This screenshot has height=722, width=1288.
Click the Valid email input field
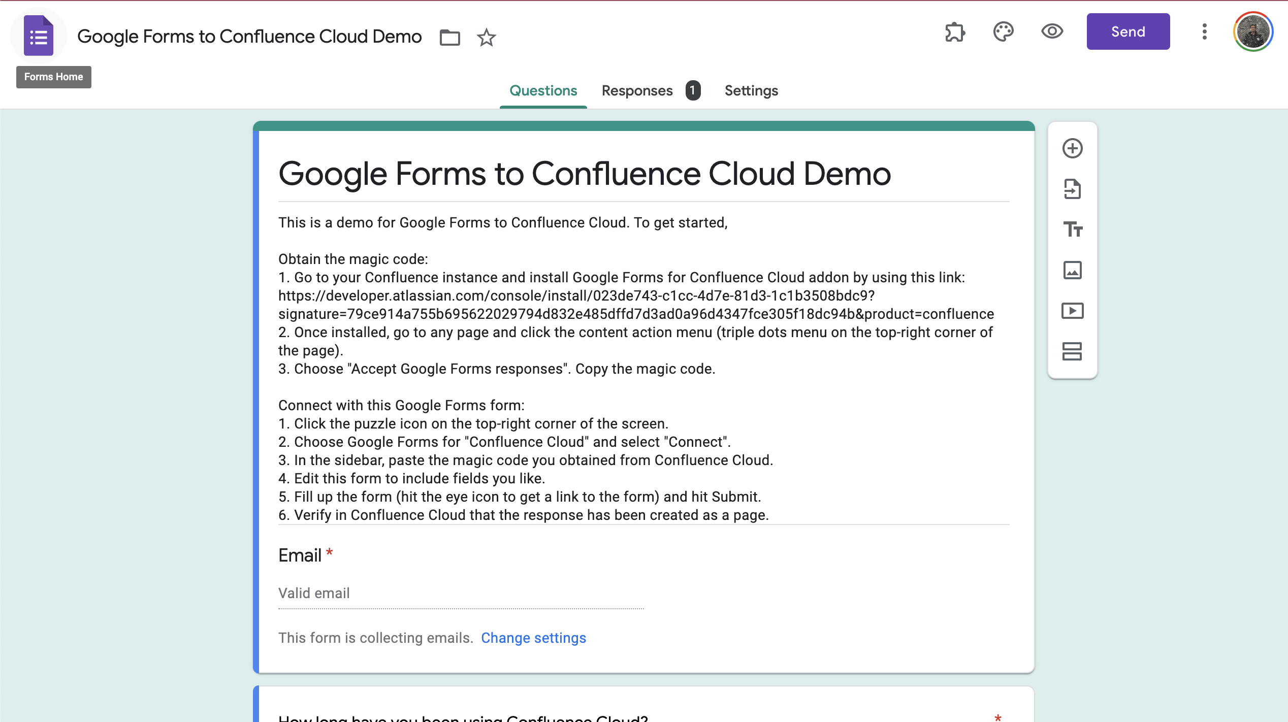461,594
